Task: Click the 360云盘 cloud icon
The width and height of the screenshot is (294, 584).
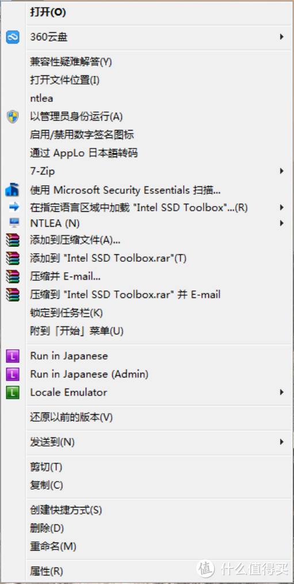Action: coord(13,37)
